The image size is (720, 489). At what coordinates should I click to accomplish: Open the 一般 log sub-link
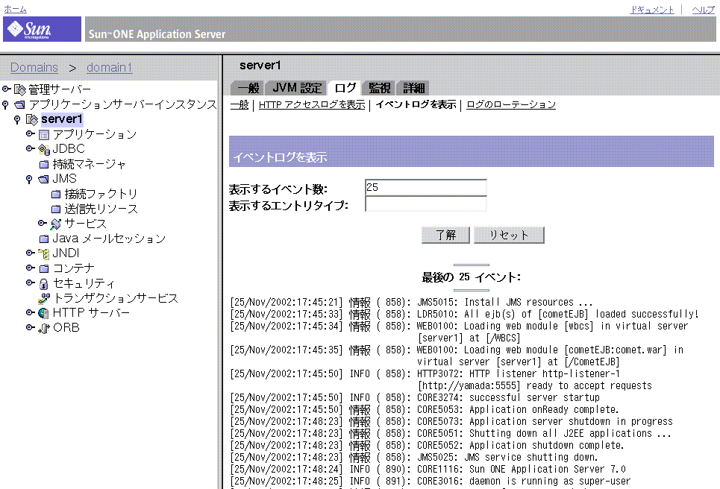(240, 105)
